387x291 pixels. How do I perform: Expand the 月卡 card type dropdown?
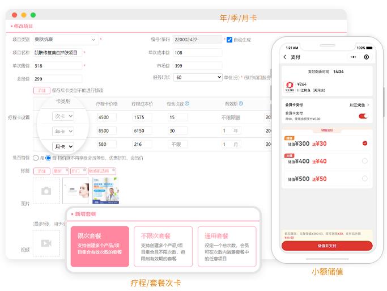click(x=63, y=146)
